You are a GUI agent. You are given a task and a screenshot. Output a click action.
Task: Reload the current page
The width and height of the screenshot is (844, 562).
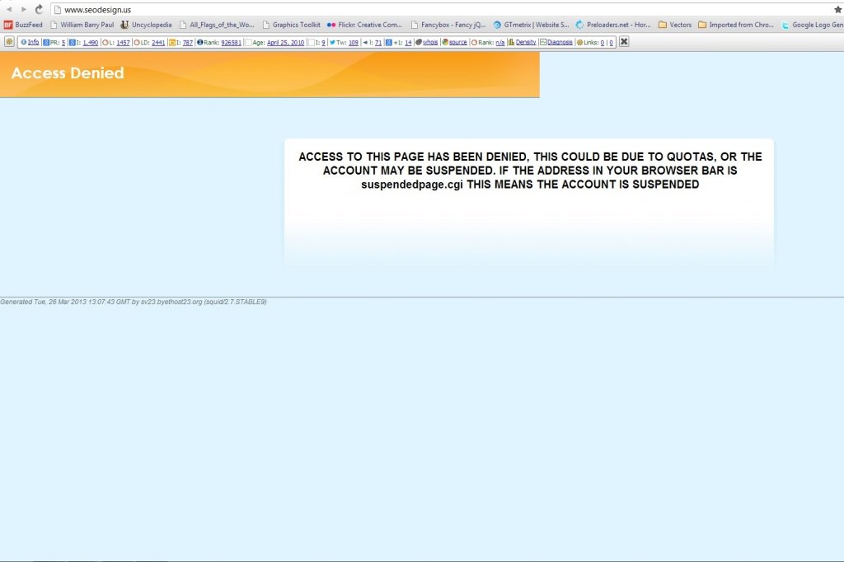pos(39,9)
